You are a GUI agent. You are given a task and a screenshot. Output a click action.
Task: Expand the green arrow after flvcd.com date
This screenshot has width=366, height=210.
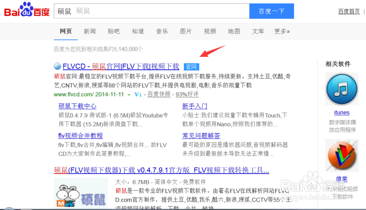[129, 95]
